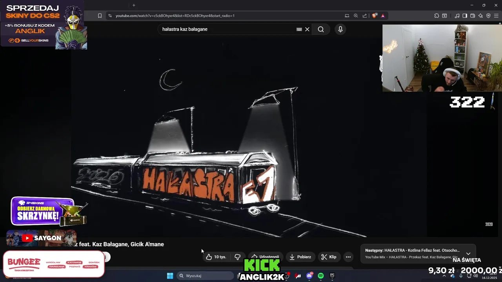Open the media control music note icon
This screenshot has width=502, height=282.
click(457, 16)
